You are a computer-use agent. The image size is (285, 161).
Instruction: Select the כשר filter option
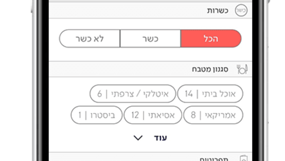[x=150, y=39]
